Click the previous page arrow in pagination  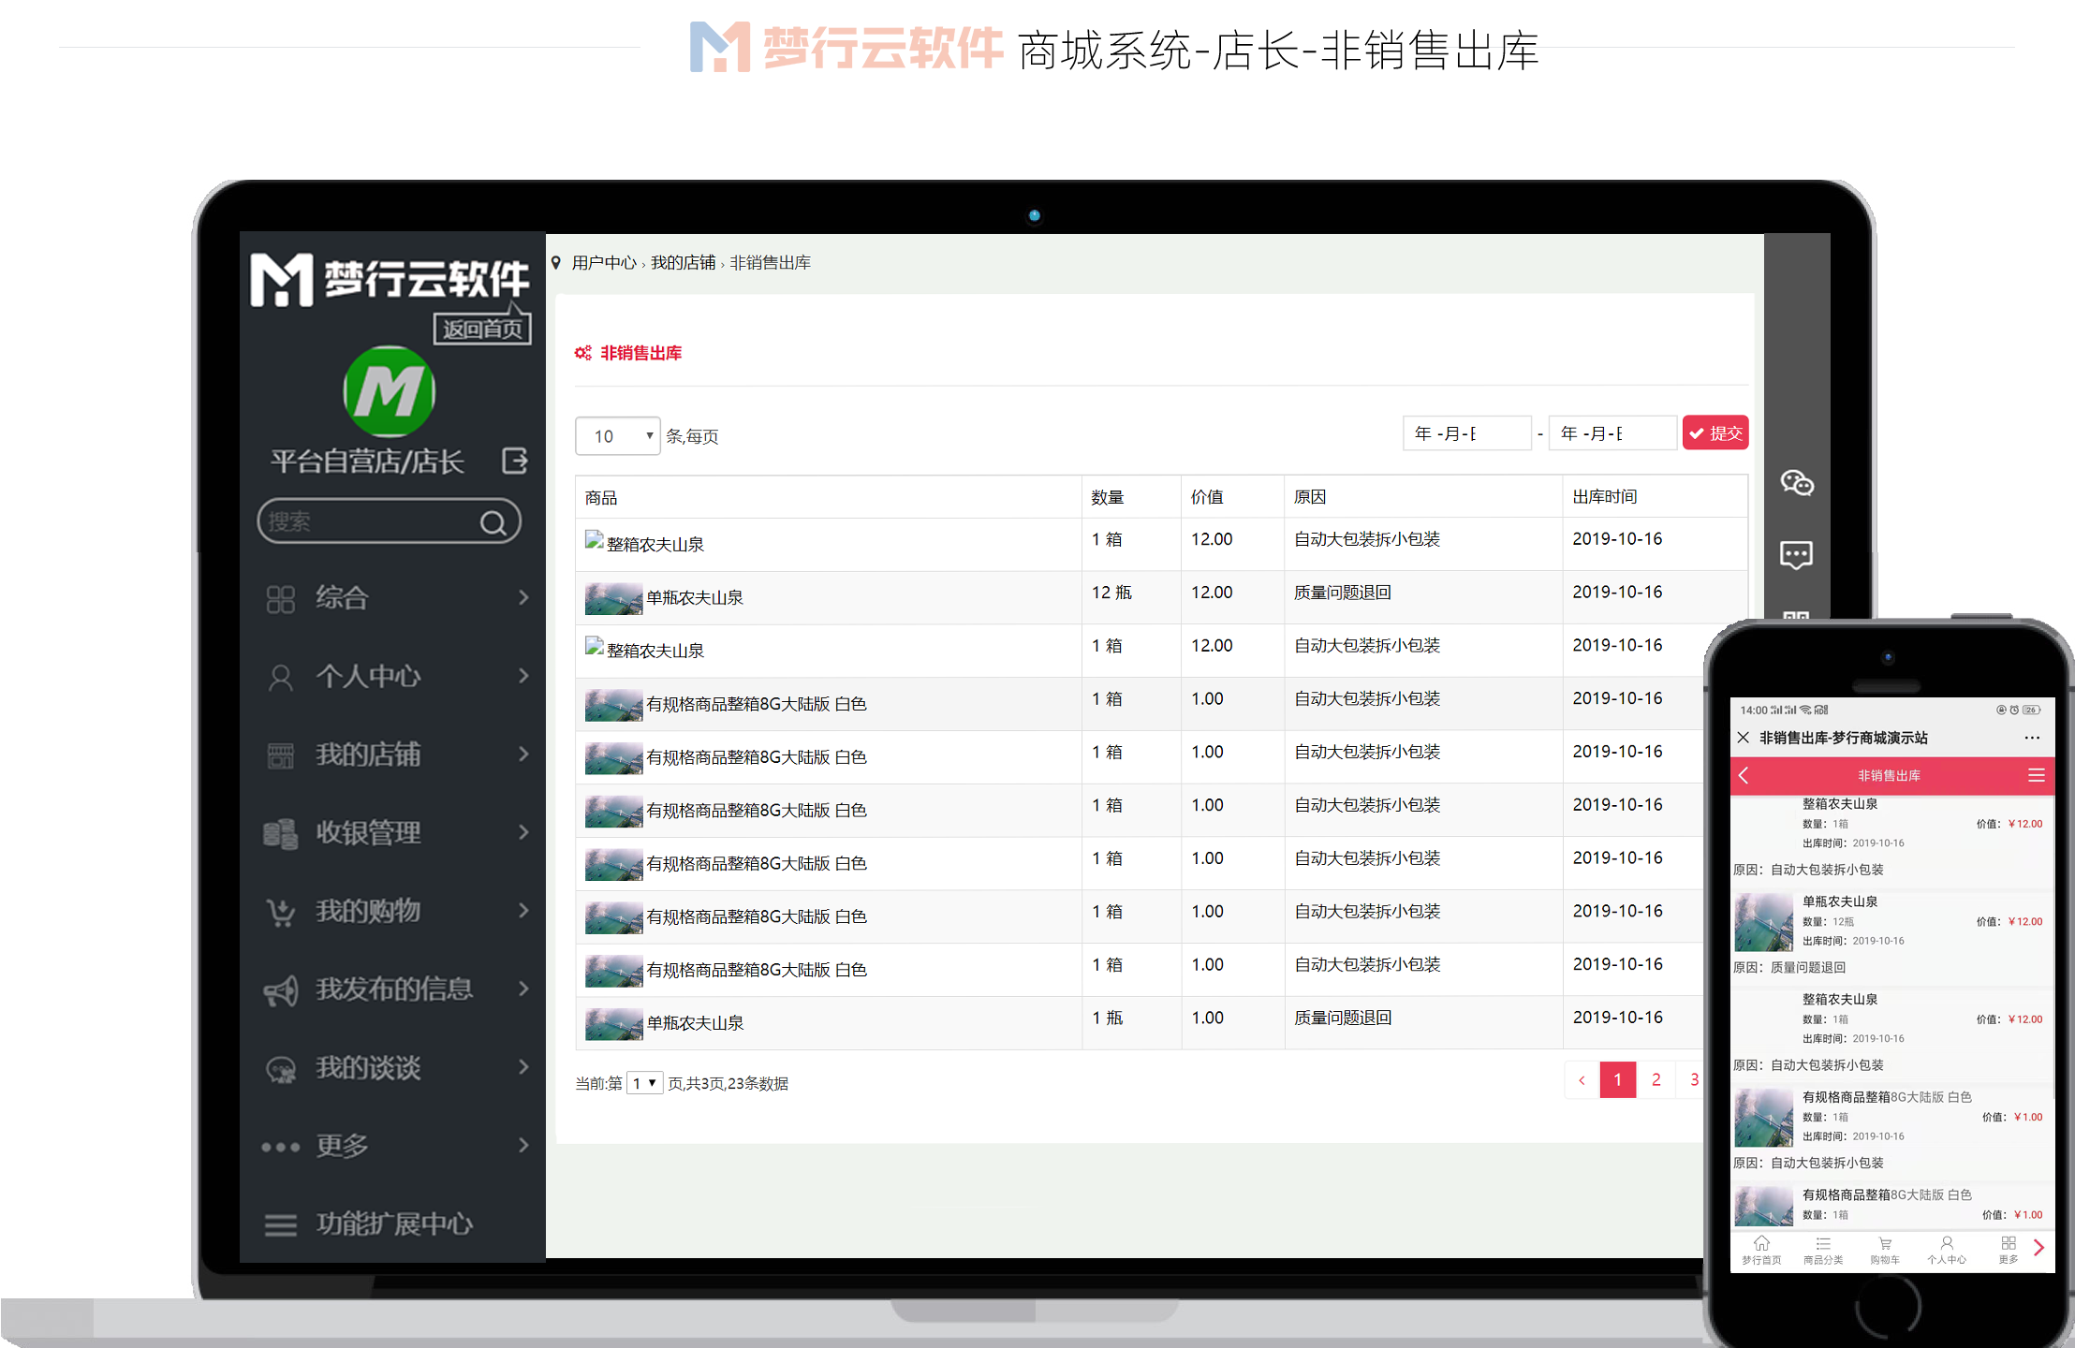click(x=1582, y=1080)
